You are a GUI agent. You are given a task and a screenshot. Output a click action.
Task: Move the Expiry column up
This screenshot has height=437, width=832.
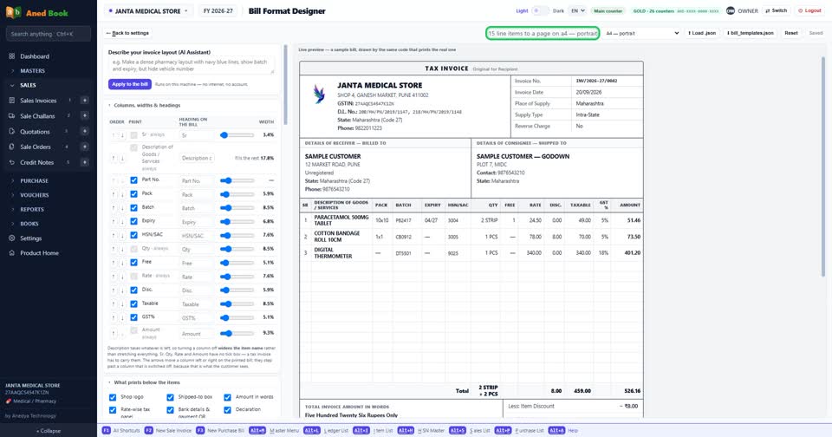(113, 222)
